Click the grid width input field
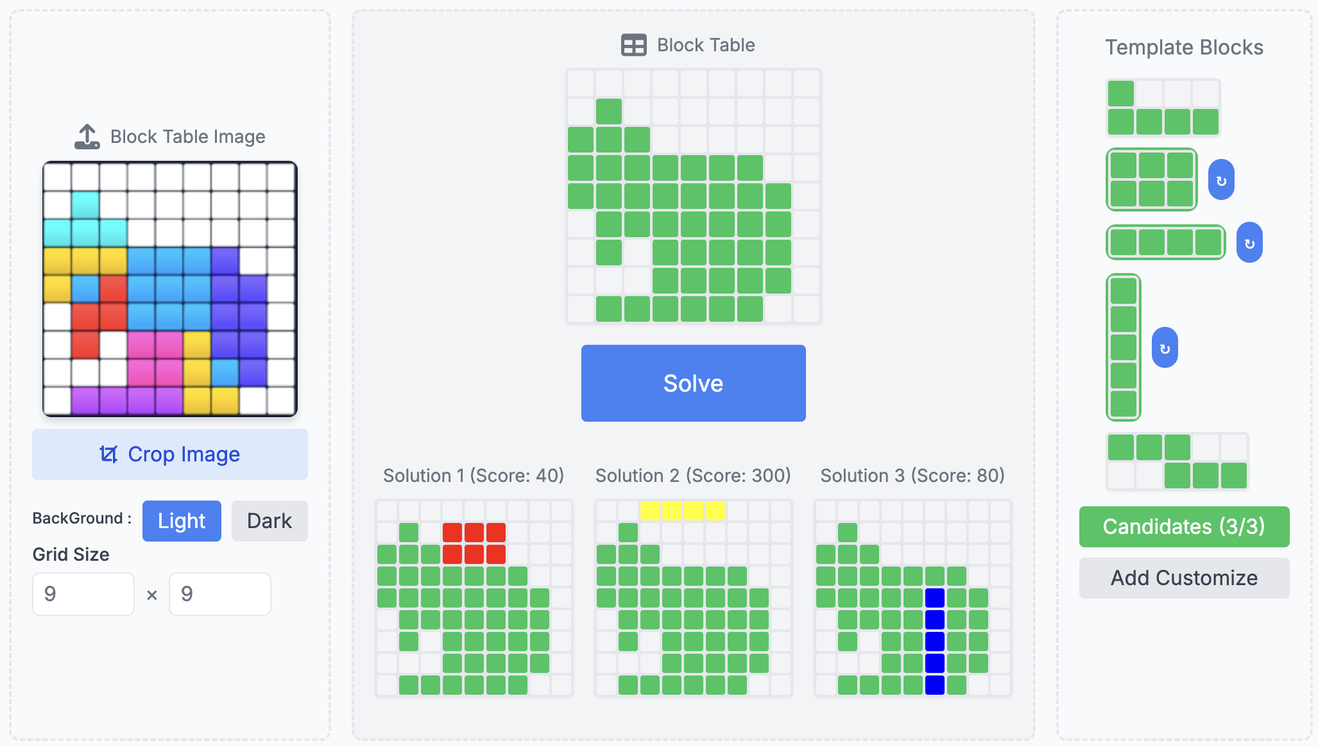This screenshot has height=746, width=1318. click(x=83, y=594)
